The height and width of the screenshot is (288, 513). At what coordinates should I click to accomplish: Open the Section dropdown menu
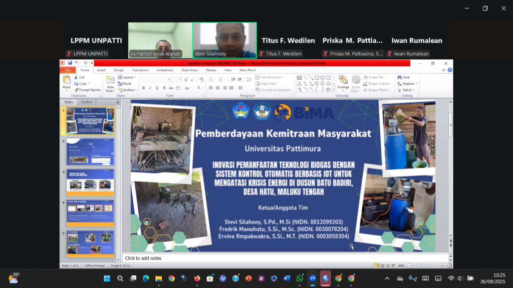click(x=128, y=90)
